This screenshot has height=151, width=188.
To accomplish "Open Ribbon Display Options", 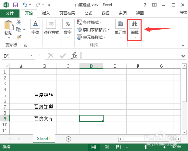I will click(x=154, y=5).
